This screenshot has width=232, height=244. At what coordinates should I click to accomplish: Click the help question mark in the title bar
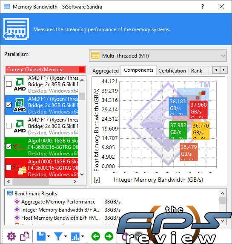203,6
